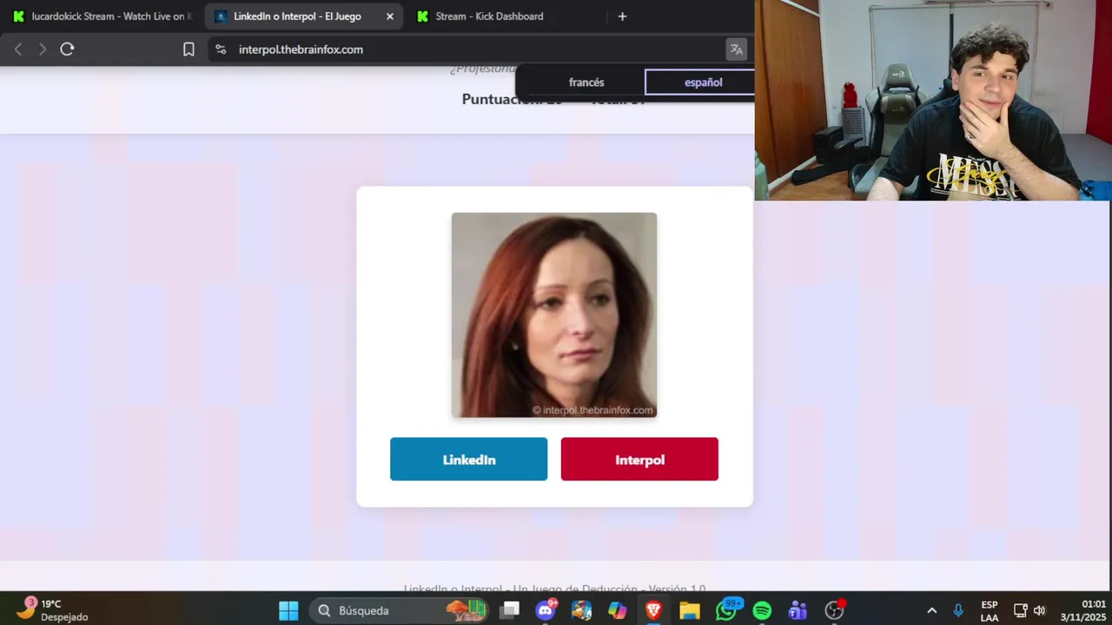Open Brave browser from the taskbar

(653, 610)
